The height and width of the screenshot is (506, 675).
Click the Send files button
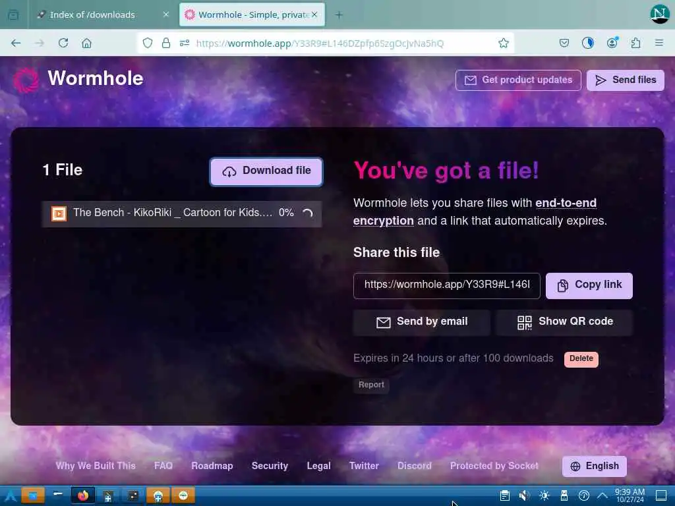[x=625, y=80]
